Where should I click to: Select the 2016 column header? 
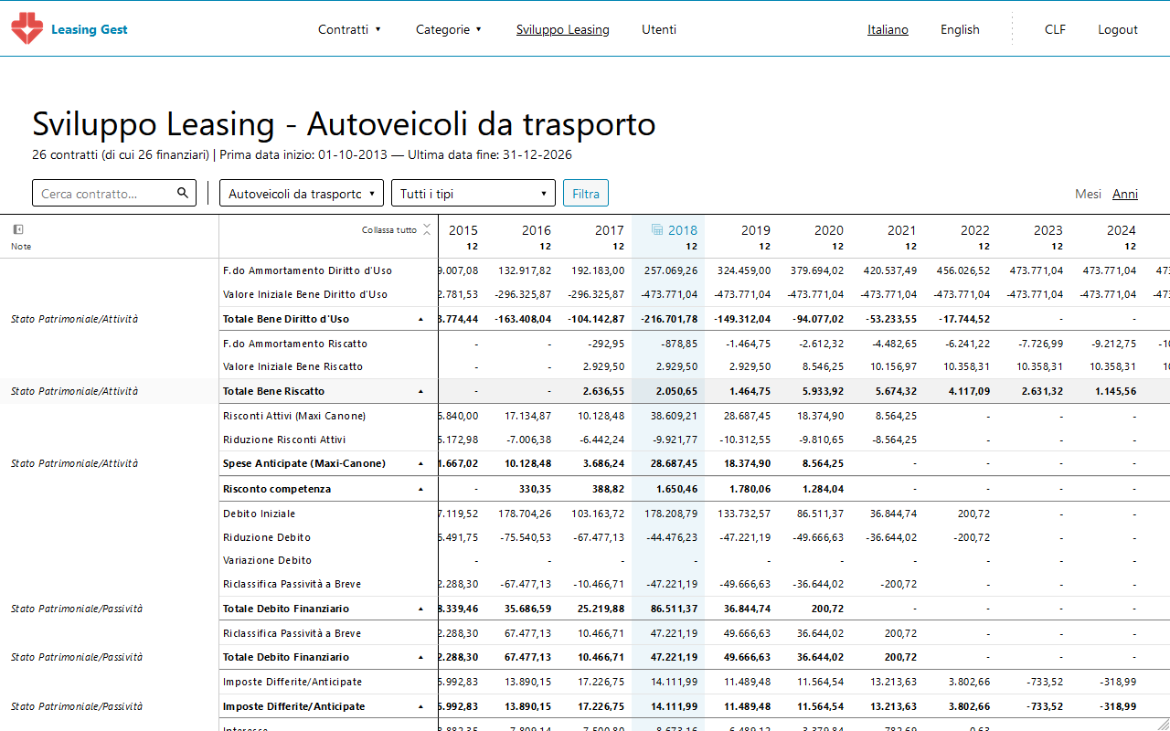[x=537, y=230]
